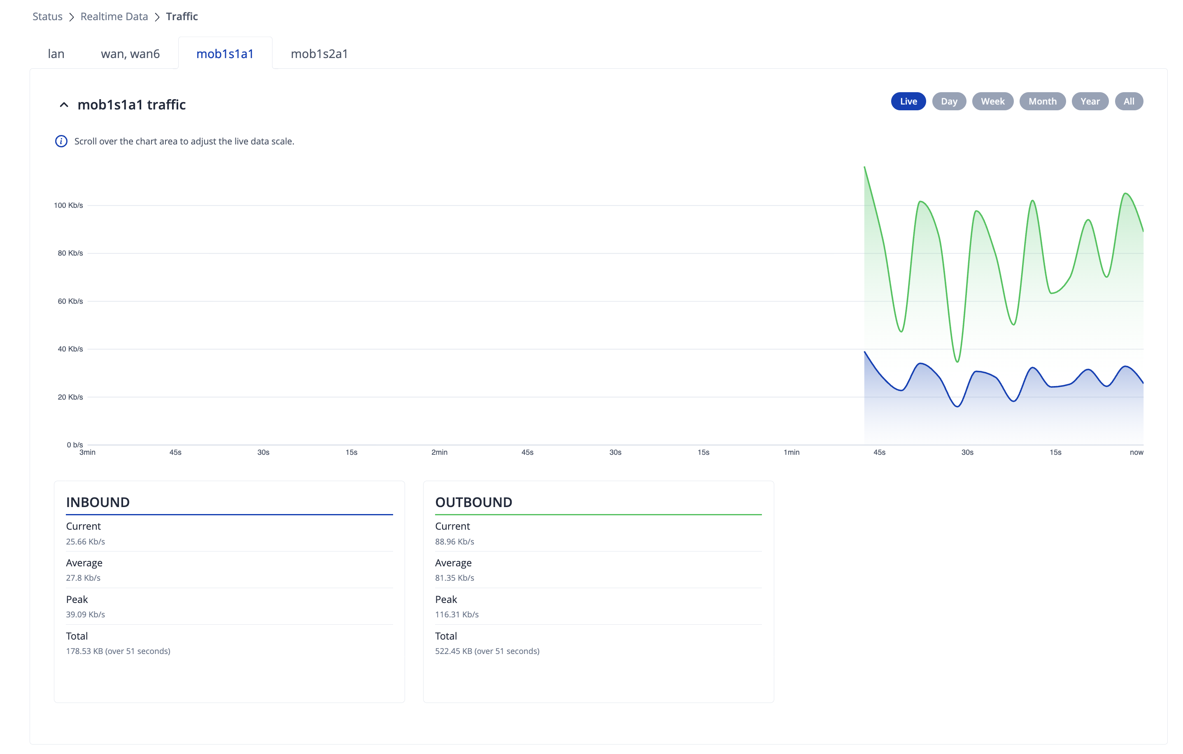1183x754 pixels.
Task: Click breadcrumb arrow after Realtime Data
Action: pyautogui.click(x=157, y=17)
